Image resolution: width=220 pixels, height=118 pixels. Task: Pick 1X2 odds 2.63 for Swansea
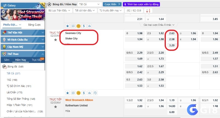coord(172,33)
